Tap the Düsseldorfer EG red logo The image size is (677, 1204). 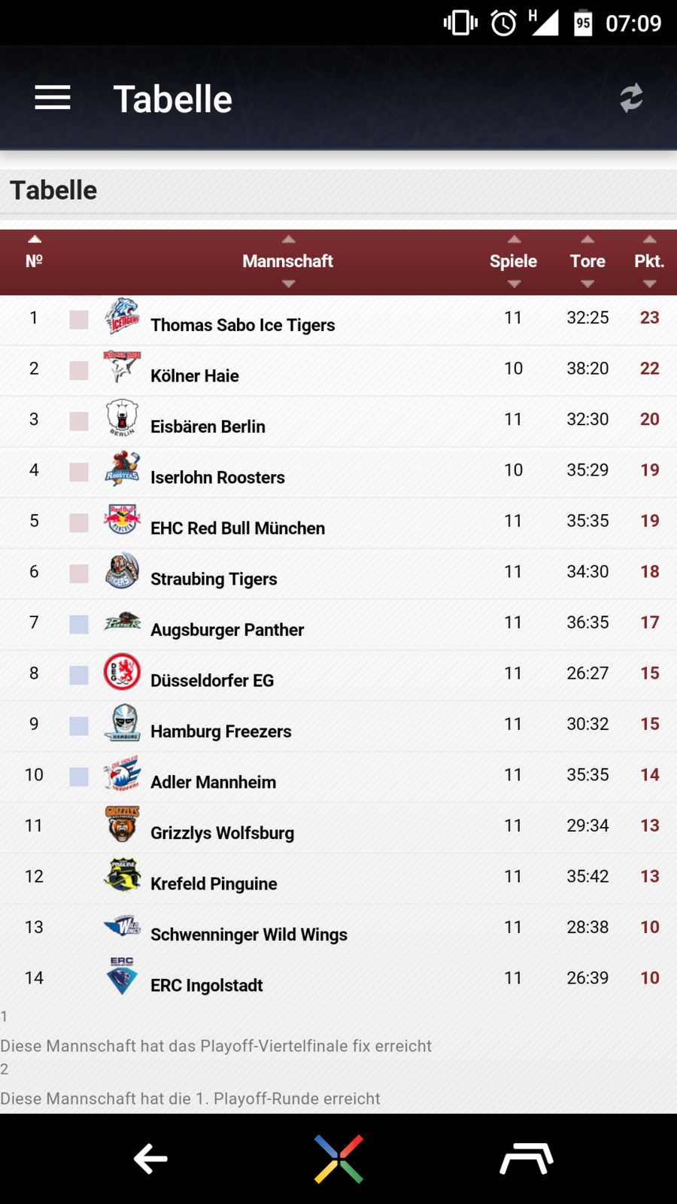click(x=122, y=672)
